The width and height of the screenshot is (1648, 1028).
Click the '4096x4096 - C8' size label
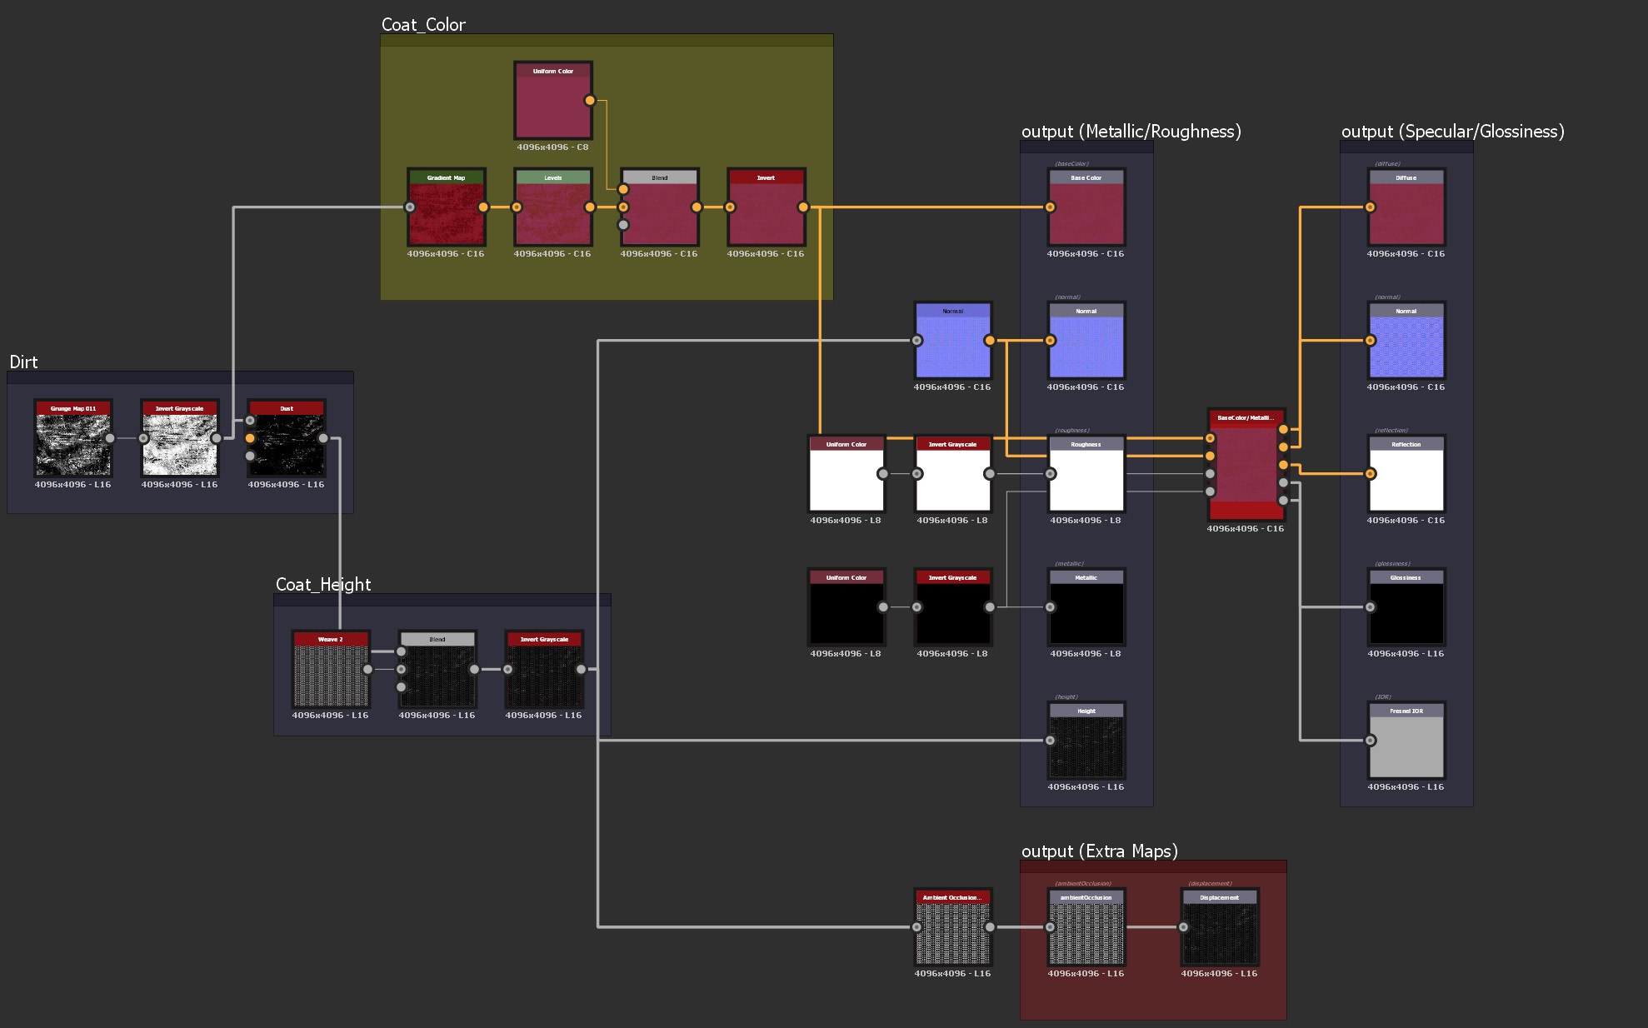[552, 147]
